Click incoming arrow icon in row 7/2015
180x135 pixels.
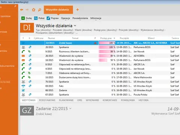29,73
